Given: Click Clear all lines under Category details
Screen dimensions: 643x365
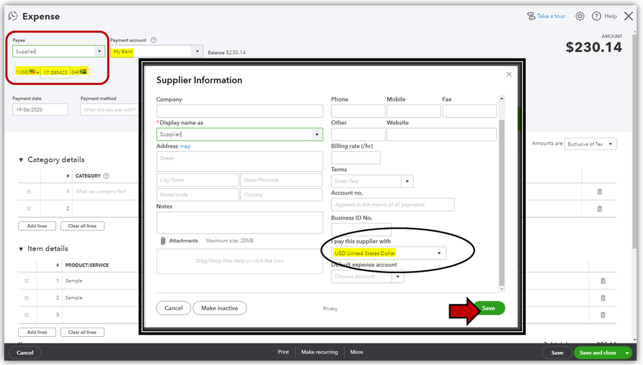Looking at the screenshot, I should click(x=82, y=226).
